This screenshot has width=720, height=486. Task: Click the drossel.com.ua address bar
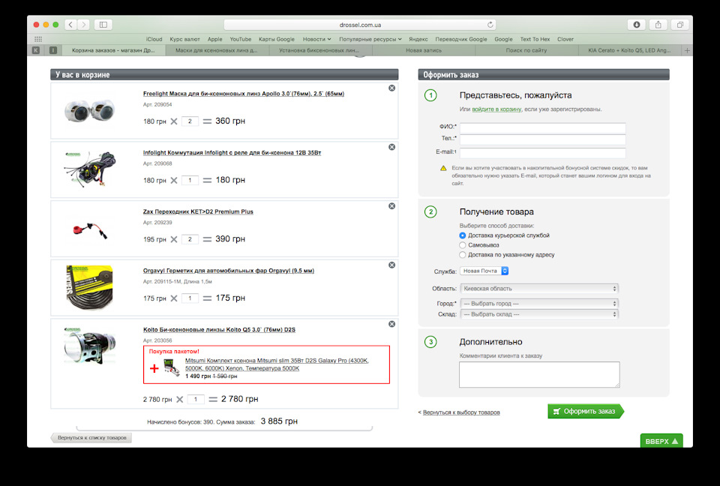360,25
